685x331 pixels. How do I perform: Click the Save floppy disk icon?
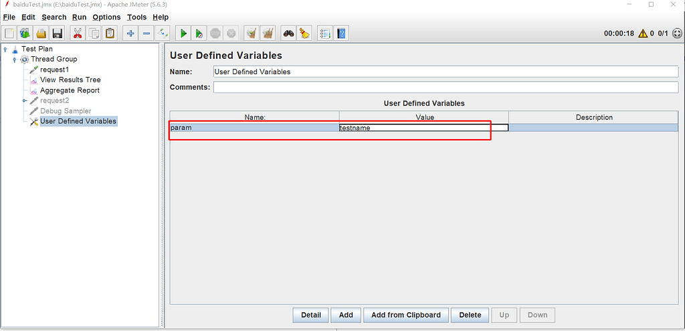tap(58, 33)
